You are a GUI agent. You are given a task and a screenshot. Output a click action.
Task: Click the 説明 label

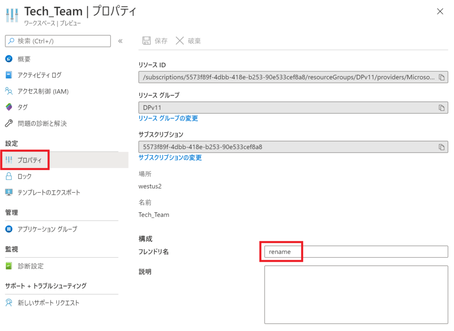click(145, 272)
